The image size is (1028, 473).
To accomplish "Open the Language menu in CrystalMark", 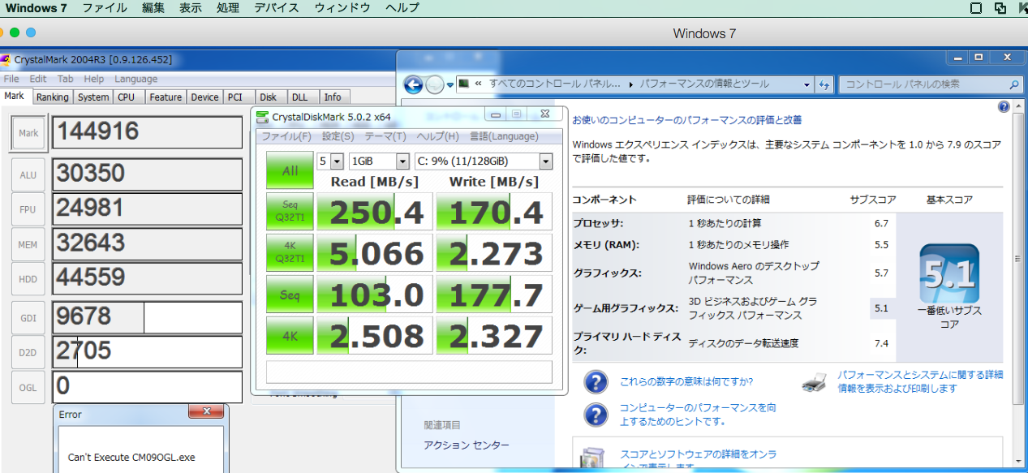I will coord(135,79).
